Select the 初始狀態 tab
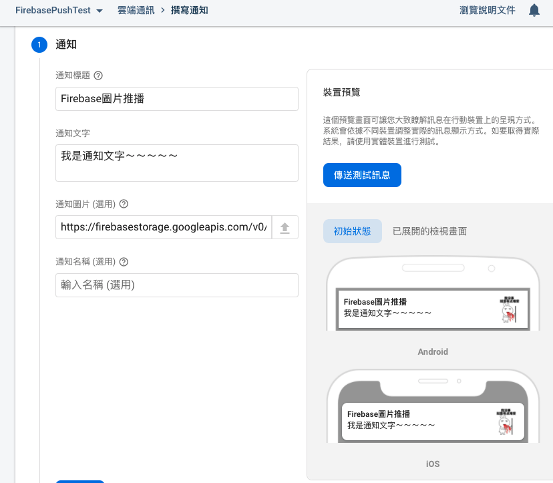This screenshot has height=483, width=553. tap(353, 231)
